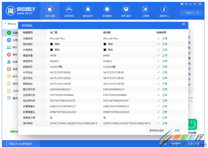
Task: Collapse the iPhone device tree
Action: tap(5, 24)
